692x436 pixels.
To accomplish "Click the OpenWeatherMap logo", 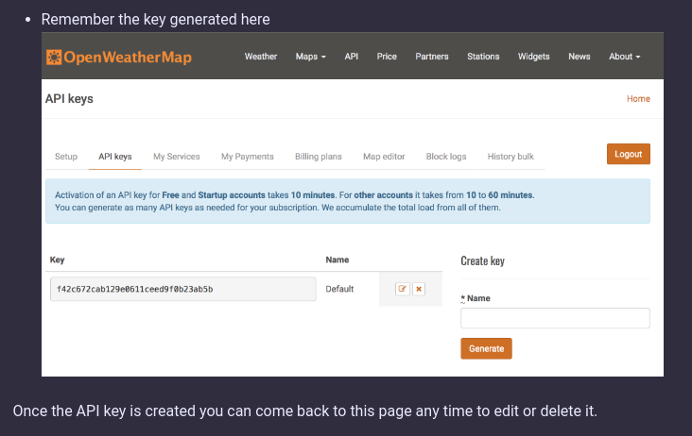I will click(x=119, y=58).
